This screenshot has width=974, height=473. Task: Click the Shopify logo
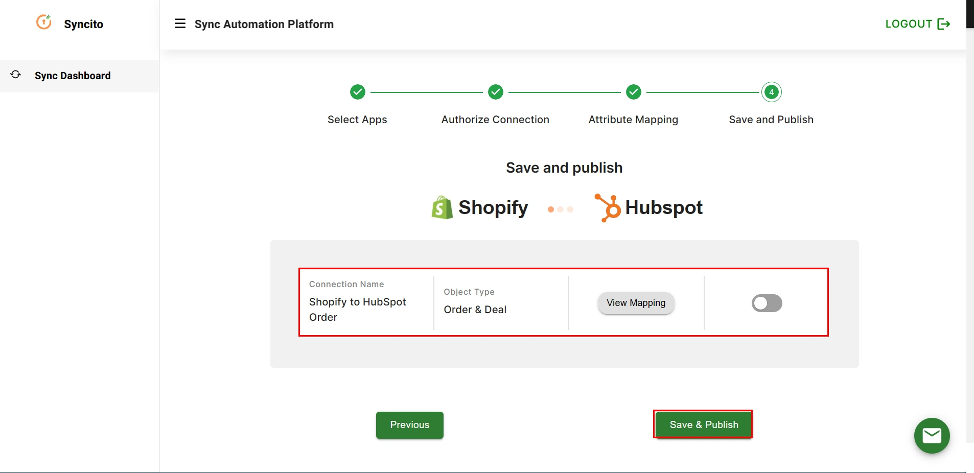(441, 207)
